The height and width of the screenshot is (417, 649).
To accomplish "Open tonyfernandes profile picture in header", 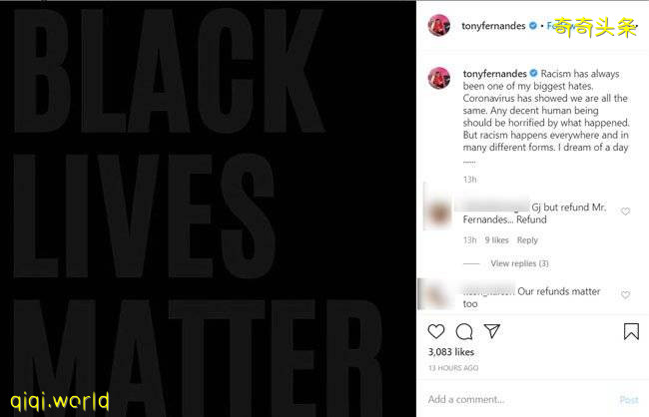I will point(438,25).
